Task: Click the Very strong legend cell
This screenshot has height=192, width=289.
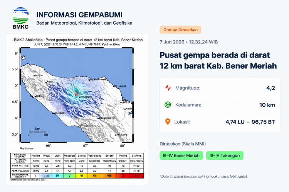Action: coord(95,156)
